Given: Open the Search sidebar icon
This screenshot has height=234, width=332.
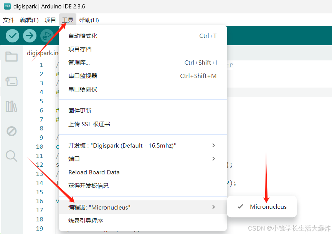Looking at the screenshot, I should coord(12,156).
